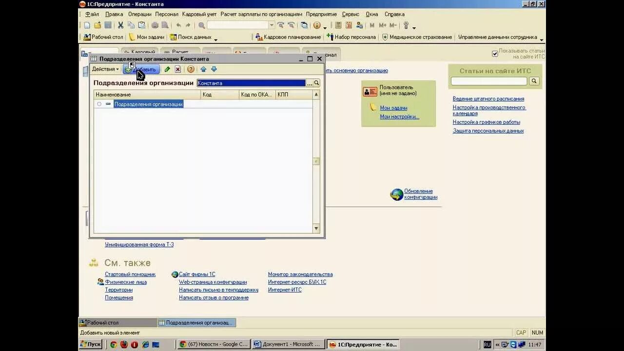Click Медицинское страхование toolbar button
Screen dimensions: 624x351
417,37
